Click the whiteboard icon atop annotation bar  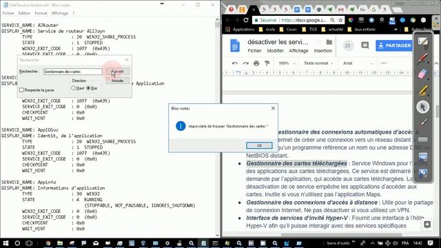(x=422, y=41)
